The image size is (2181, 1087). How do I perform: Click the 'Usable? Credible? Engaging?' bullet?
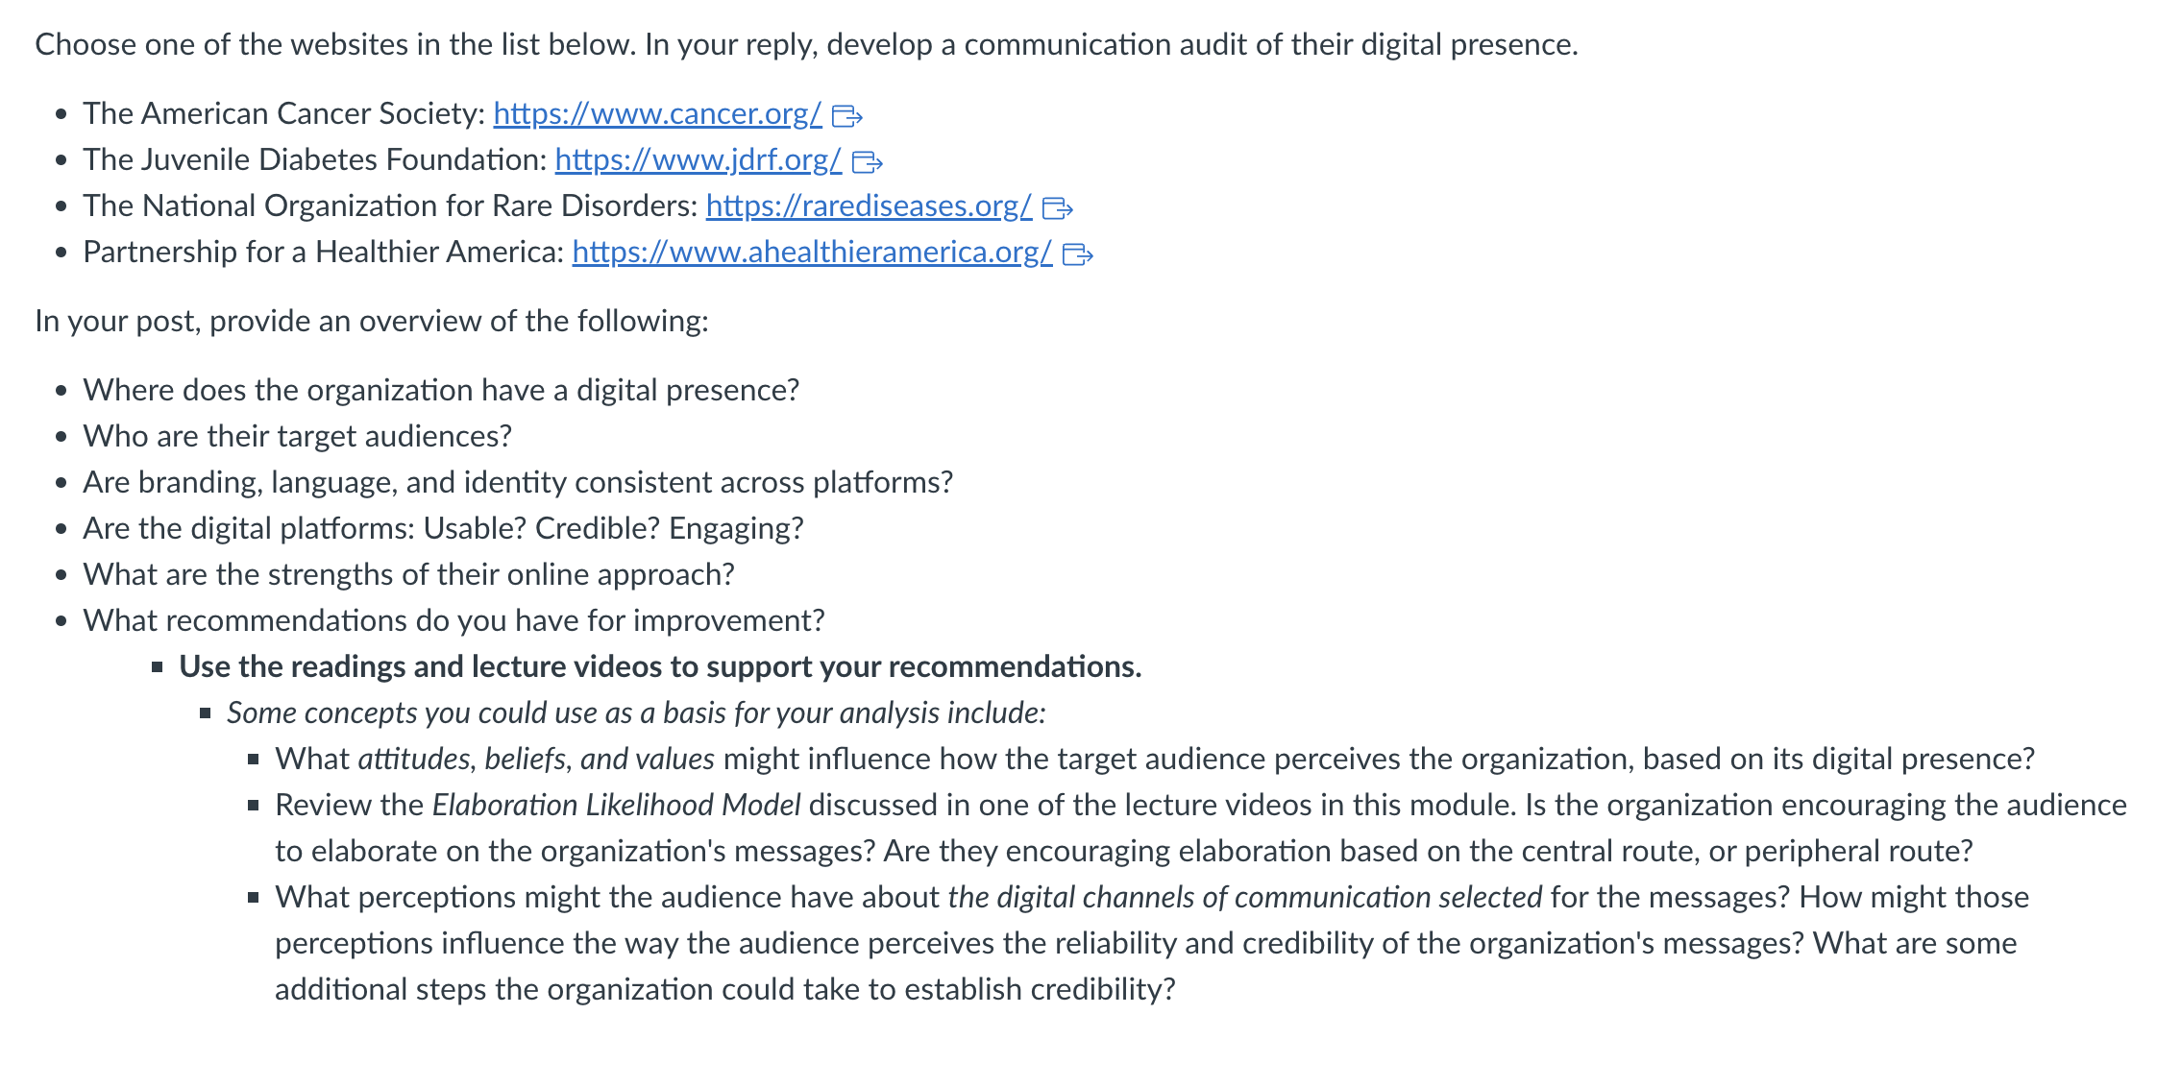443,529
